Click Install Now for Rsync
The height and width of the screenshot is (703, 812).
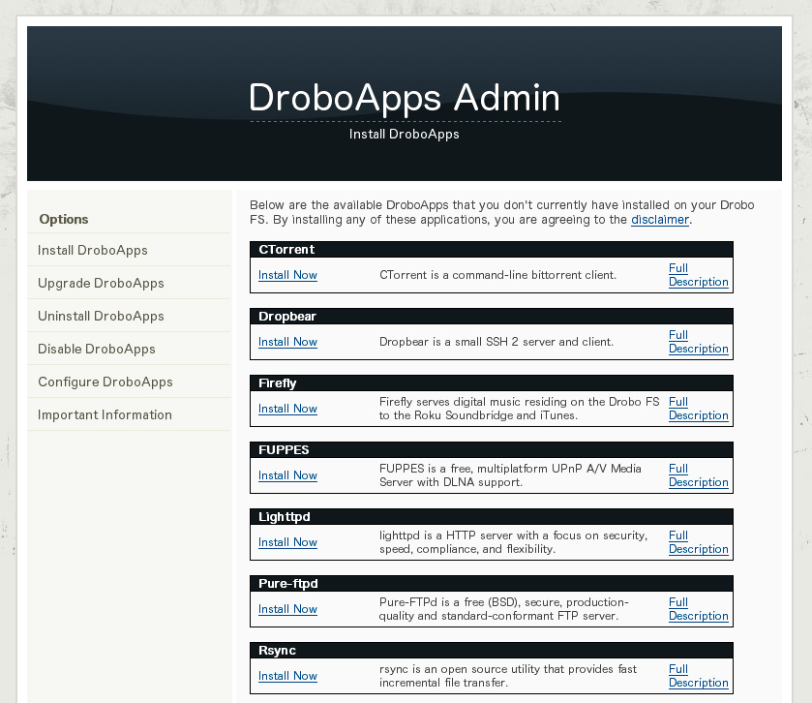click(x=287, y=676)
